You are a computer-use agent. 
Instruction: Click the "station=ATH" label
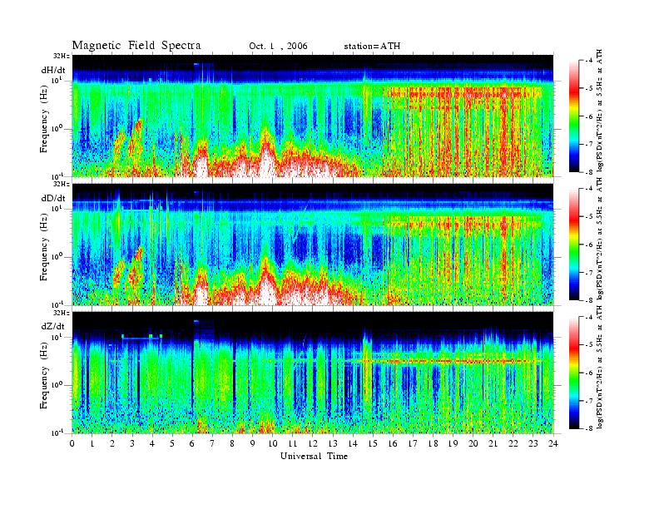pos(372,47)
